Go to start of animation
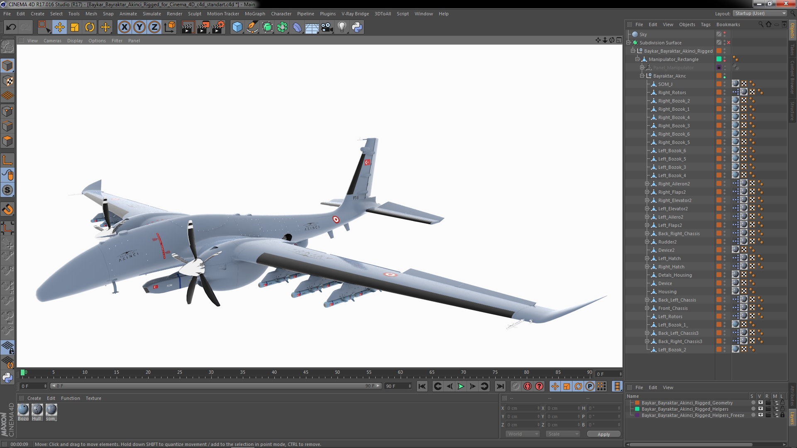 coord(422,387)
